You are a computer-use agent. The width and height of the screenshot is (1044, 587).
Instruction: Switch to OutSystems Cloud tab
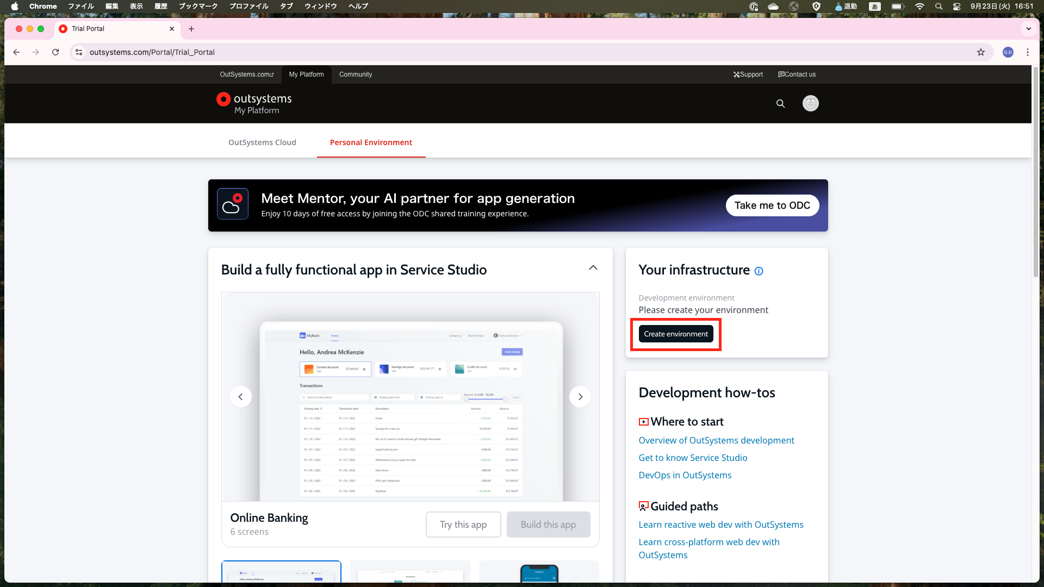tap(262, 142)
